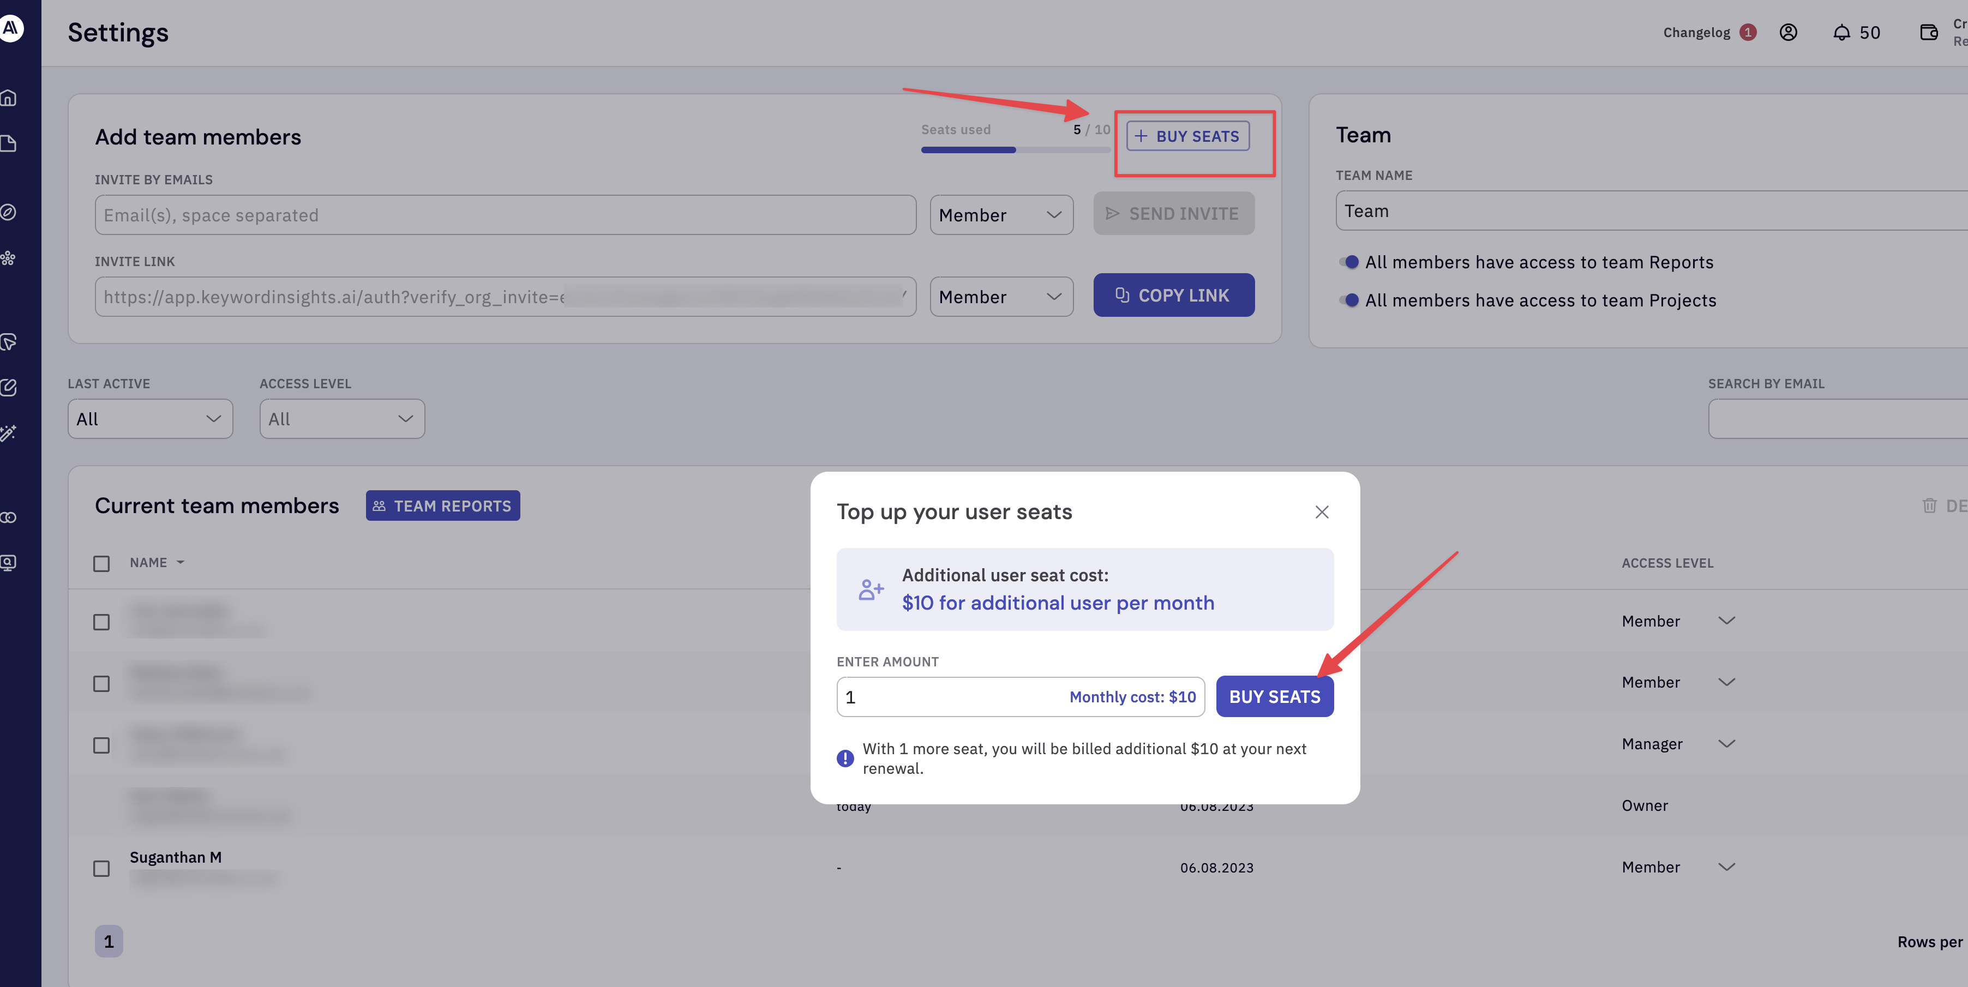This screenshot has width=1968, height=987.
Task: Open the user profile icon
Action: pyautogui.click(x=1787, y=32)
